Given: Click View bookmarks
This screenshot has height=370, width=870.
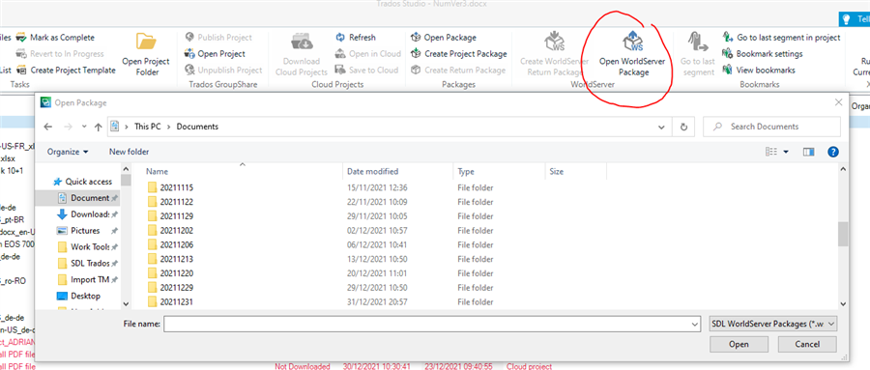Looking at the screenshot, I should 759,70.
